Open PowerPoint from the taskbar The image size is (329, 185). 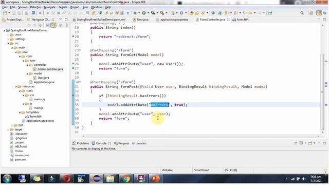pos(156,179)
